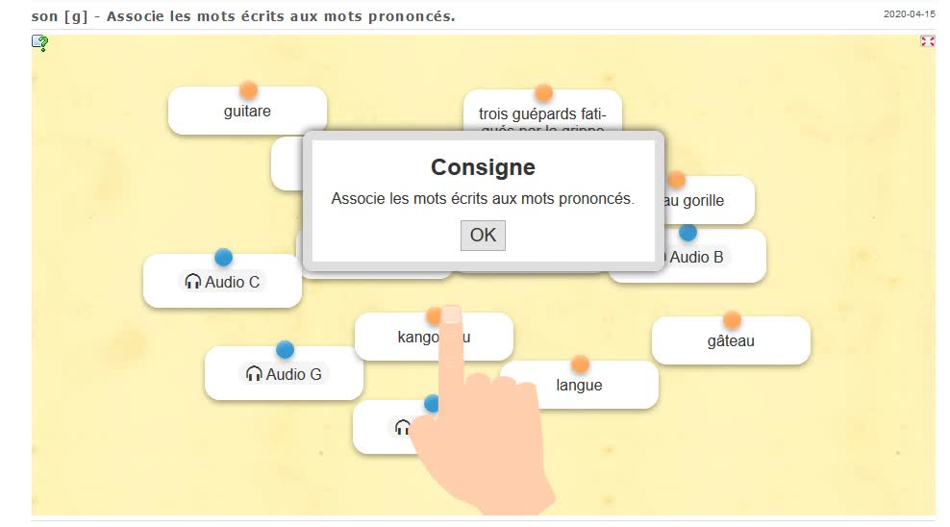Viewport: 950px width, 527px height.
Task: Play the Audio C headphone icon
Action: tap(193, 282)
